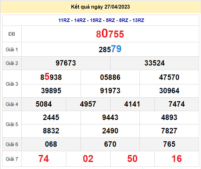Viewport: 201px width, 169px height.
Task: Click the Giải 2 label
Action: [12, 63]
